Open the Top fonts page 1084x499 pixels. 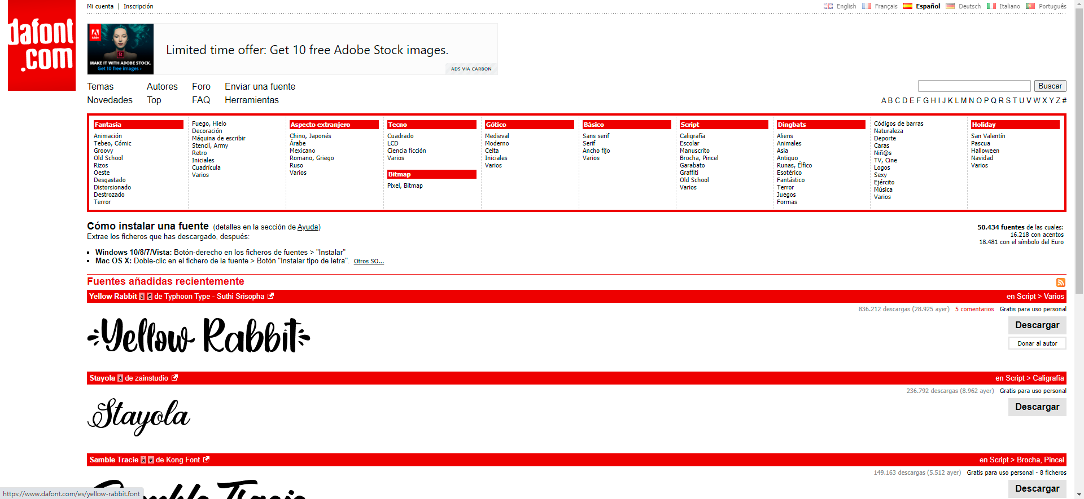(x=154, y=100)
